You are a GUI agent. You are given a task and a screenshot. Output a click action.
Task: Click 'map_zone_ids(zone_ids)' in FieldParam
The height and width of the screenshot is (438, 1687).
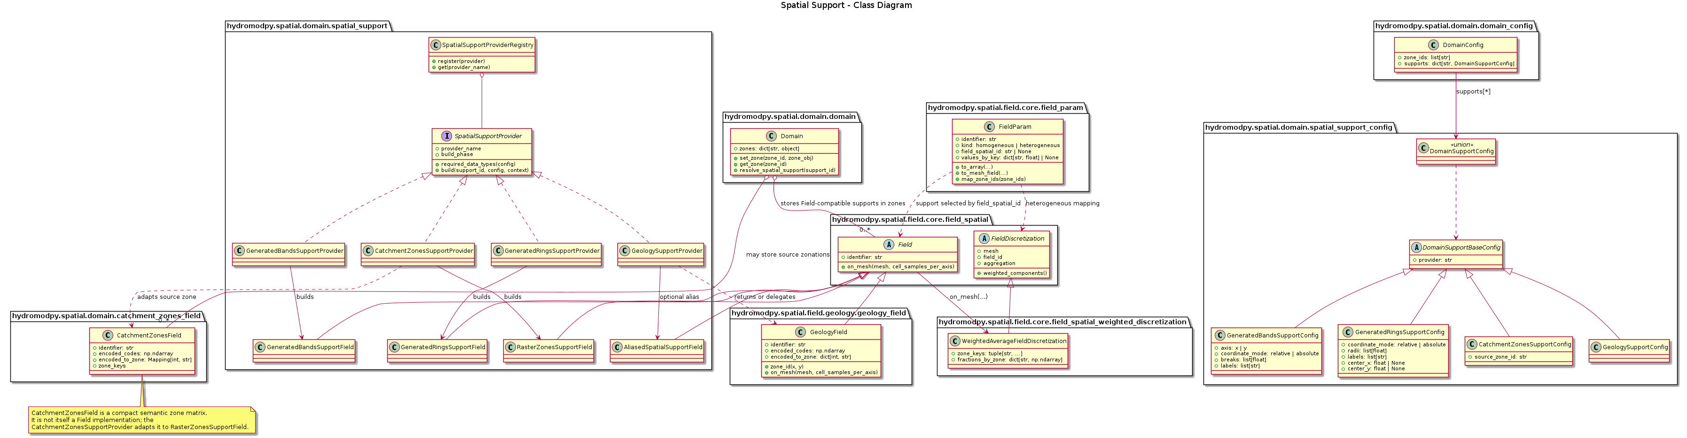click(x=993, y=180)
